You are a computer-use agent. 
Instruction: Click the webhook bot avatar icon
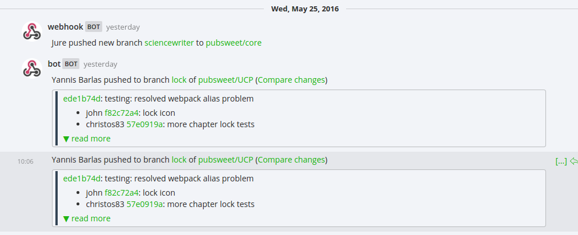pos(32,32)
